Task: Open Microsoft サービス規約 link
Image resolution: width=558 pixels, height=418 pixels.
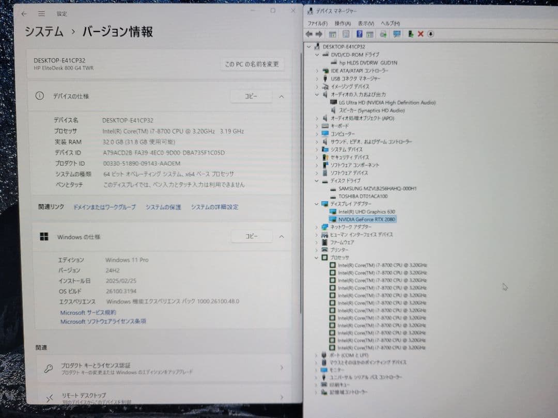Action: [88, 312]
